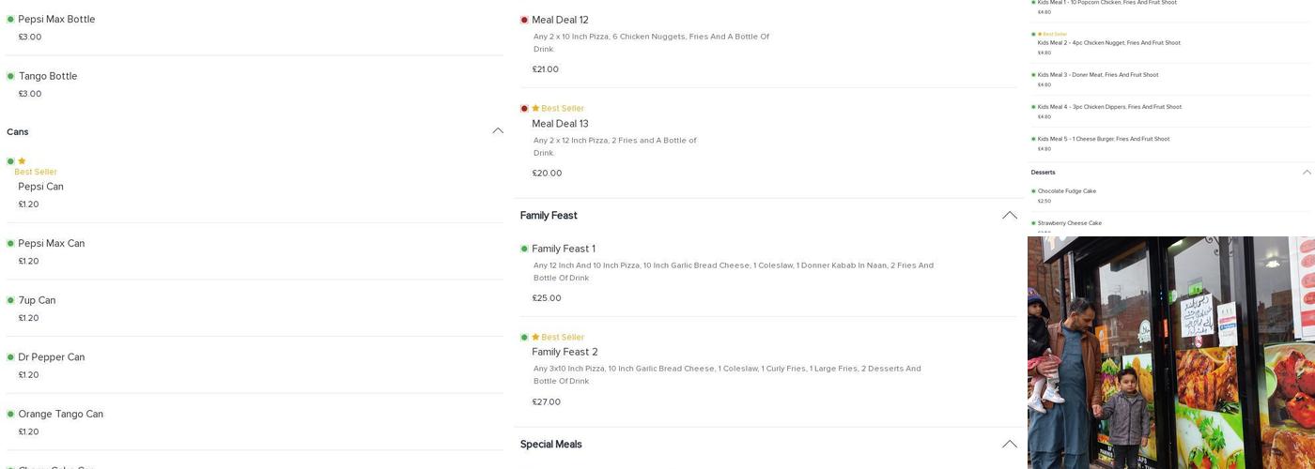Click red dot icon next to Meal Deal 12
Image resolution: width=1315 pixels, height=469 pixels.
[x=524, y=20]
